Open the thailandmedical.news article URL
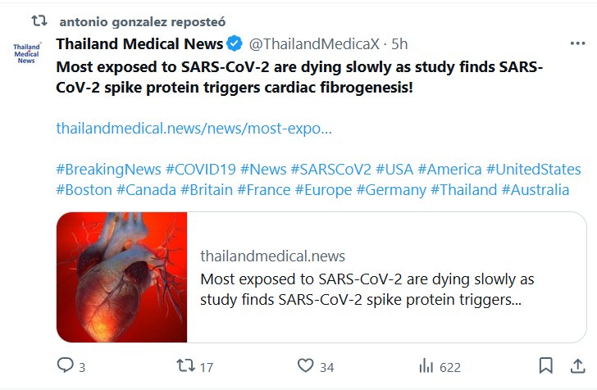The width and height of the screenshot is (597, 390). [x=195, y=129]
